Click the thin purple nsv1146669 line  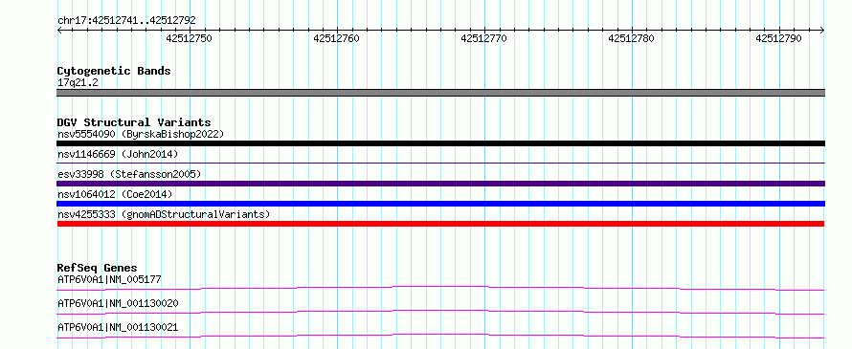click(440, 163)
